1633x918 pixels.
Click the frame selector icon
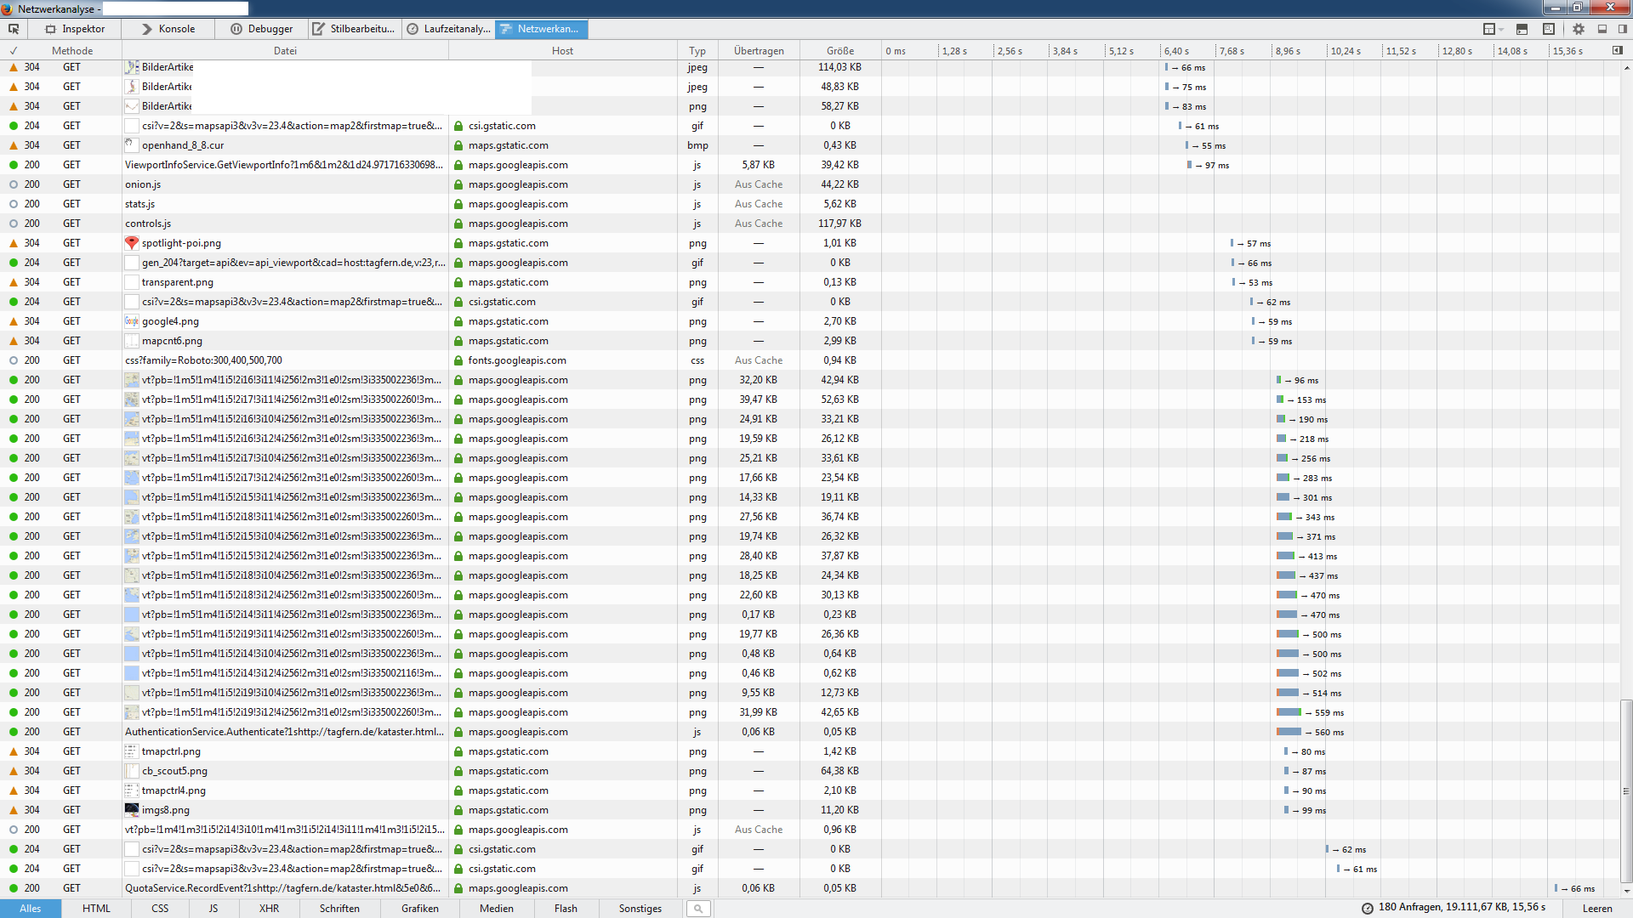[1488, 29]
